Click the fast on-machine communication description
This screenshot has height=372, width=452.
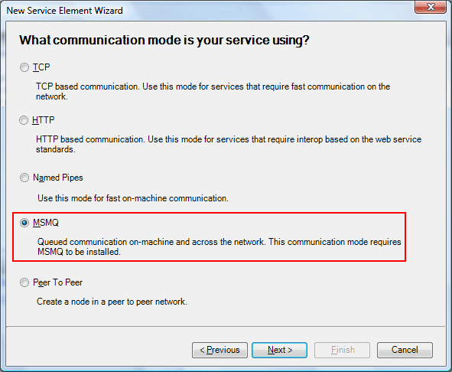[133, 198]
